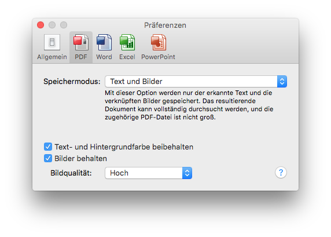
Task: Click the PowerPoint label text
Action: (x=159, y=57)
